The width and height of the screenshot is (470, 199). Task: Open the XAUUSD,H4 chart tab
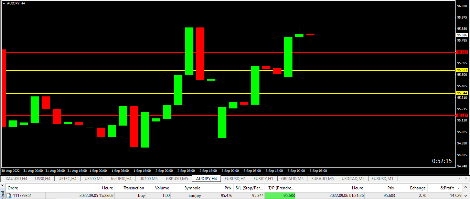[x=16, y=179]
